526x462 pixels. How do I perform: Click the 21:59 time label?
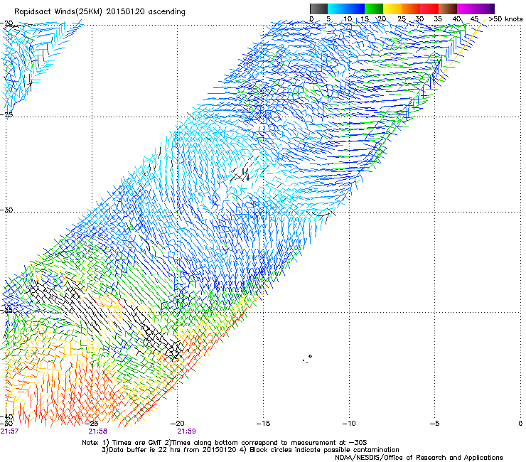[x=186, y=431]
